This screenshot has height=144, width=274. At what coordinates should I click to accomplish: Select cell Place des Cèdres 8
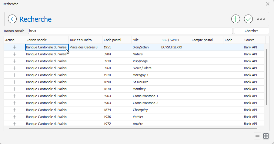coord(85,47)
